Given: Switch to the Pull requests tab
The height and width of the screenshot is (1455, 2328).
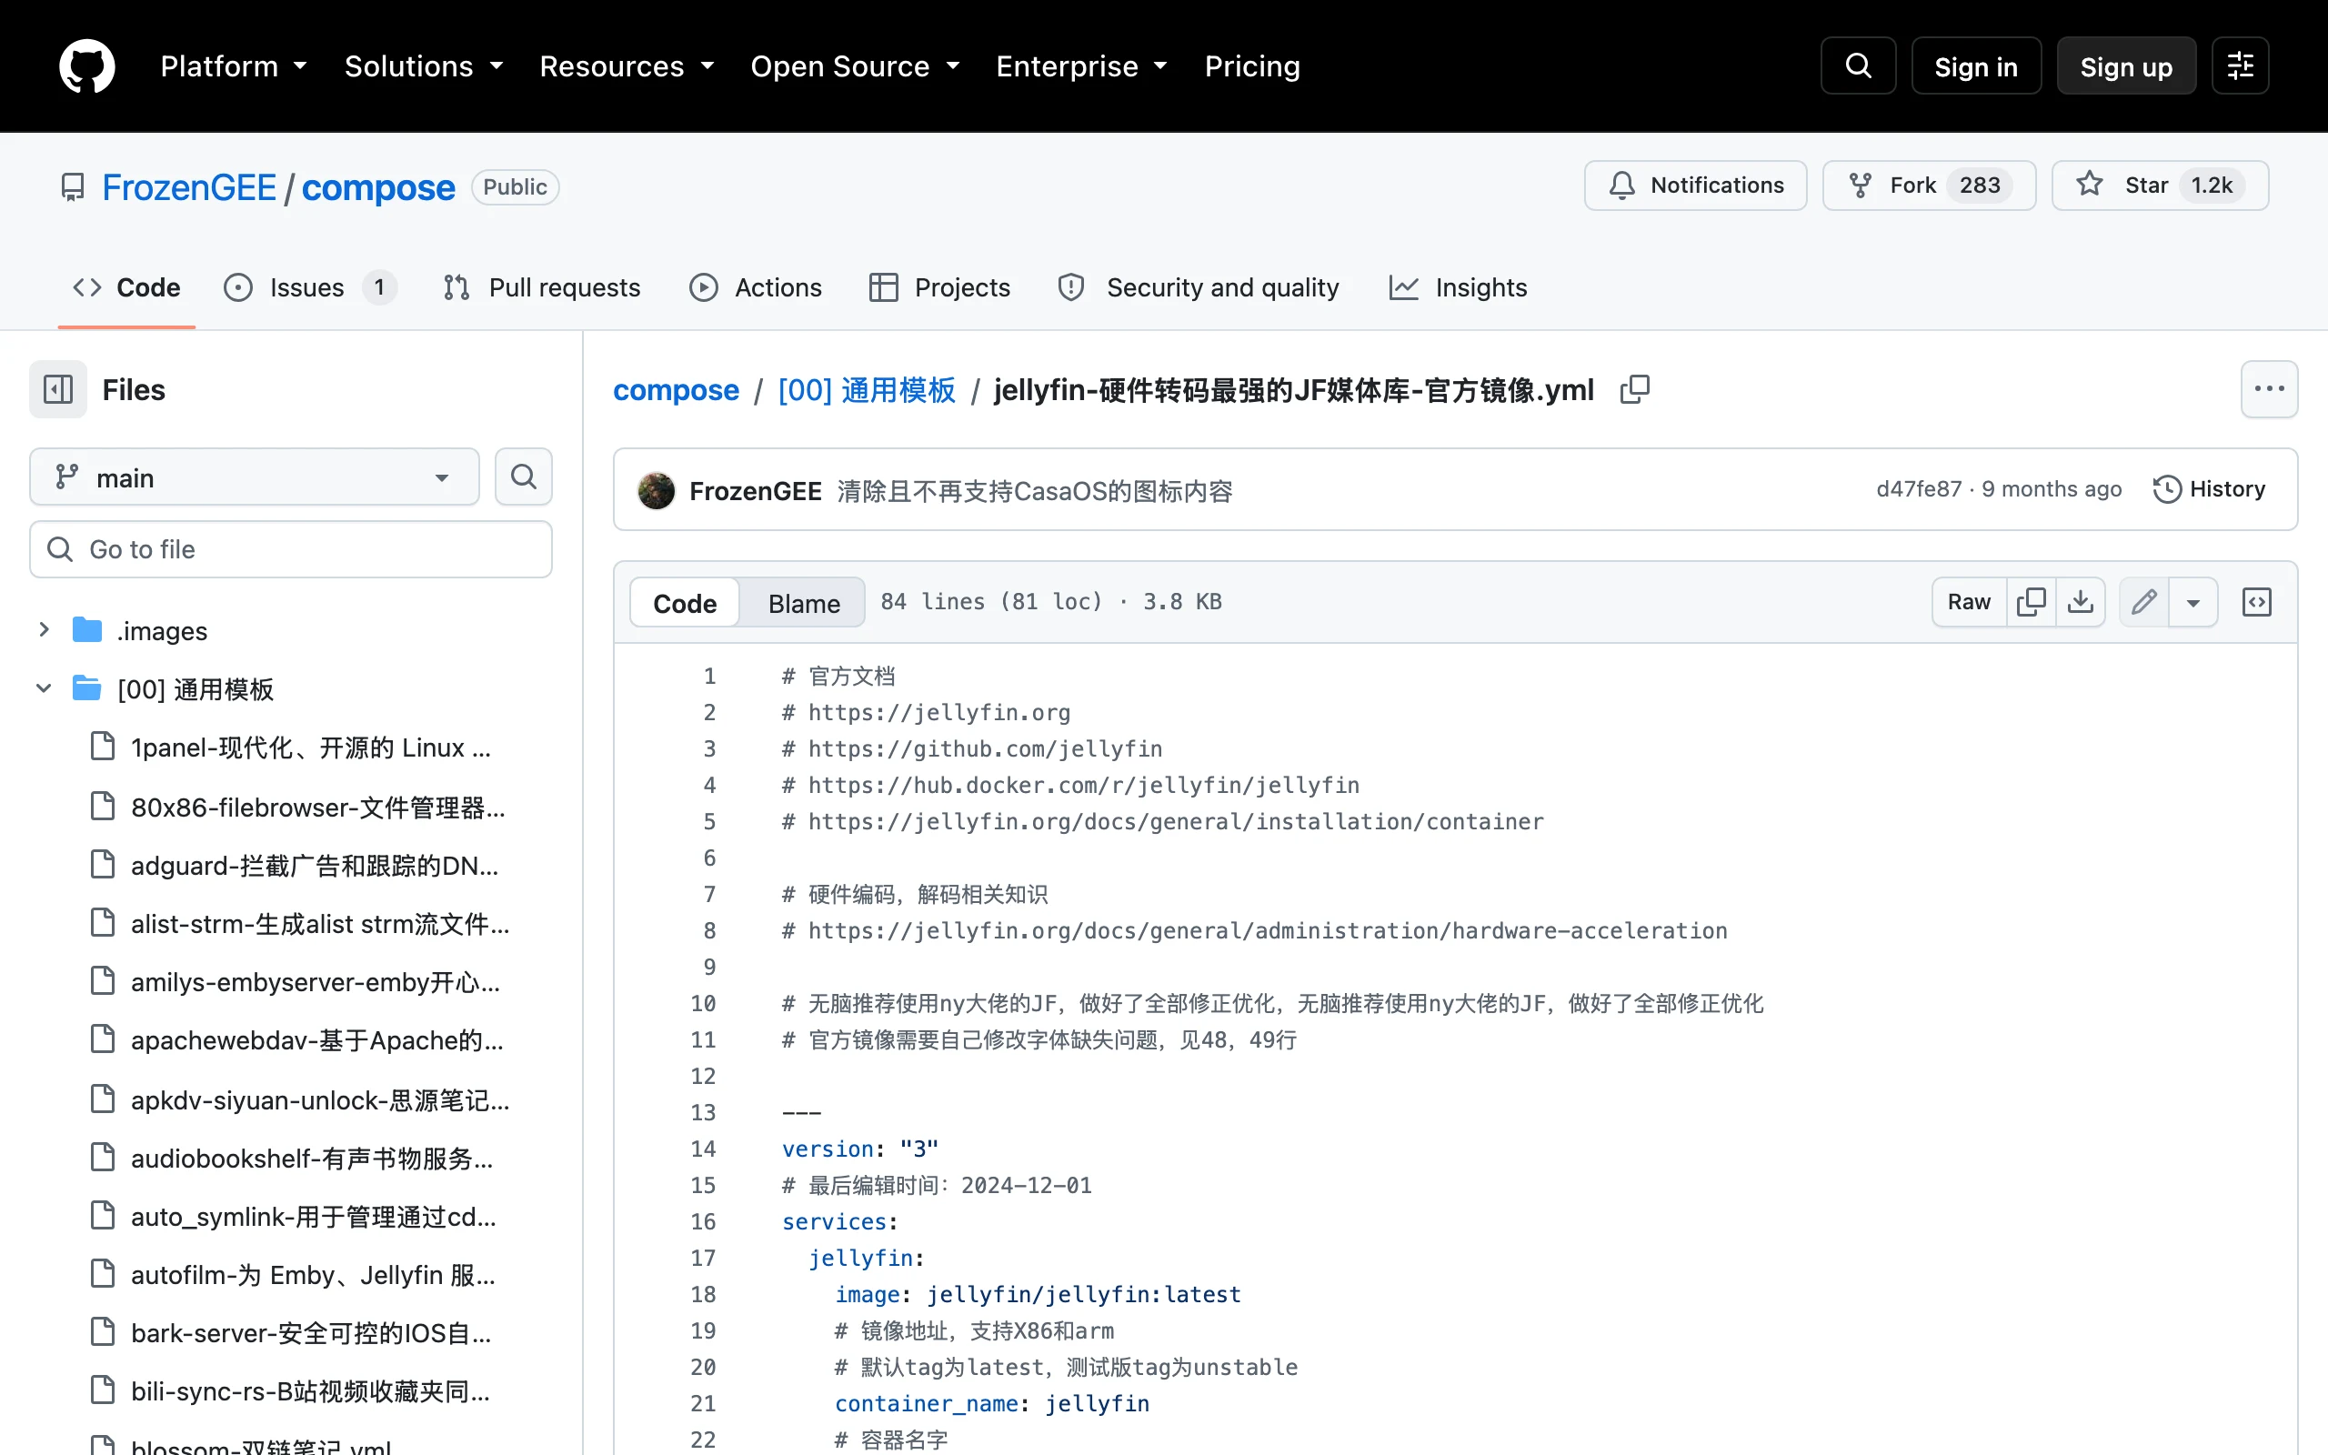Looking at the screenshot, I should [x=542, y=286].
